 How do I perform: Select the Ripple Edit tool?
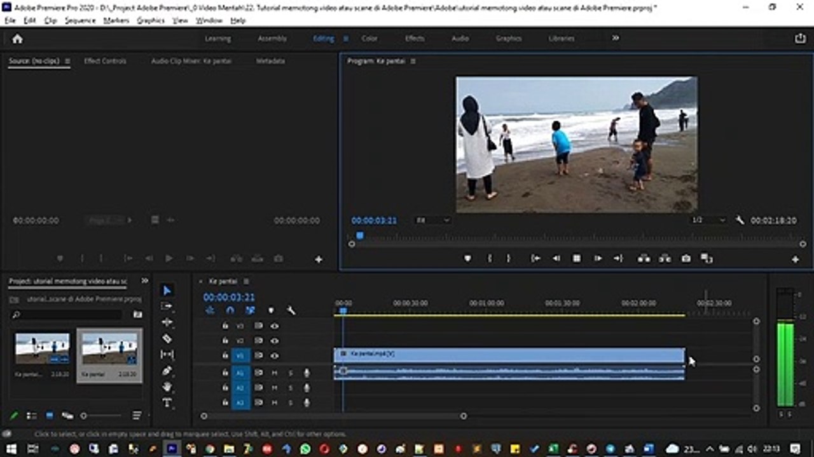click(x=167, y=322)
